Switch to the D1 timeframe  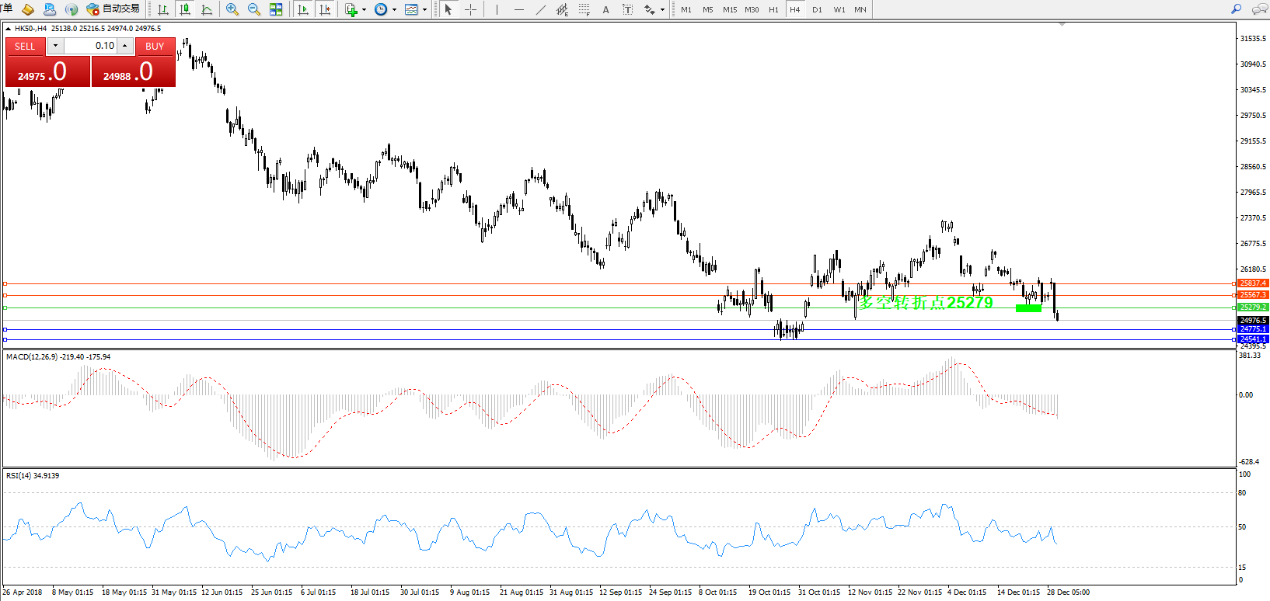point(817,9)
